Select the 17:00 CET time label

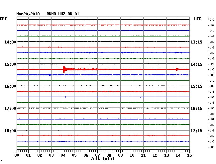[x=10, y=109]
